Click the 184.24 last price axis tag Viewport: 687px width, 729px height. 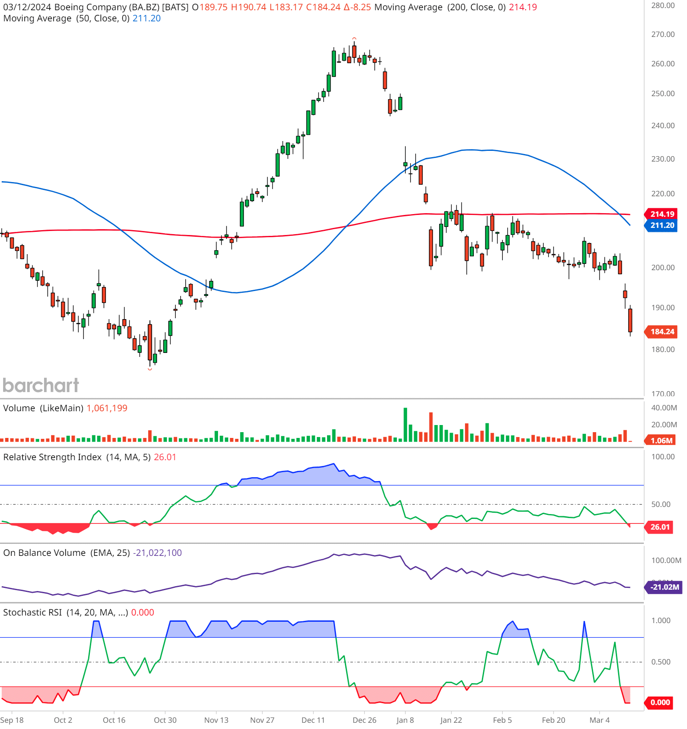[x=662, y=332]
